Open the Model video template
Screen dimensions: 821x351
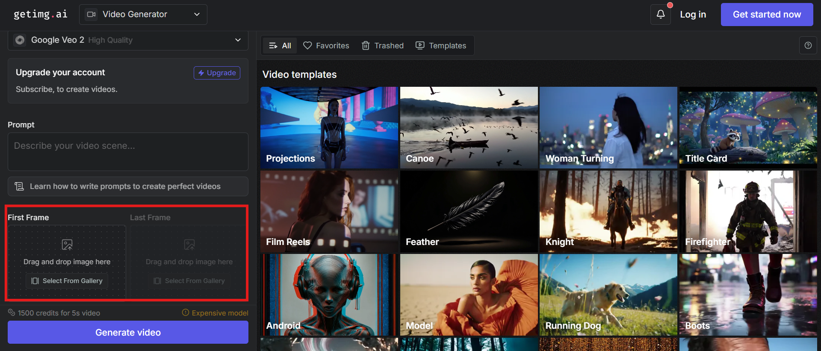pos(469,295)
